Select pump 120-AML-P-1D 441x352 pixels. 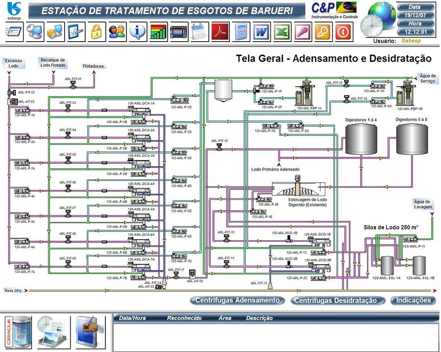point(180,100)
